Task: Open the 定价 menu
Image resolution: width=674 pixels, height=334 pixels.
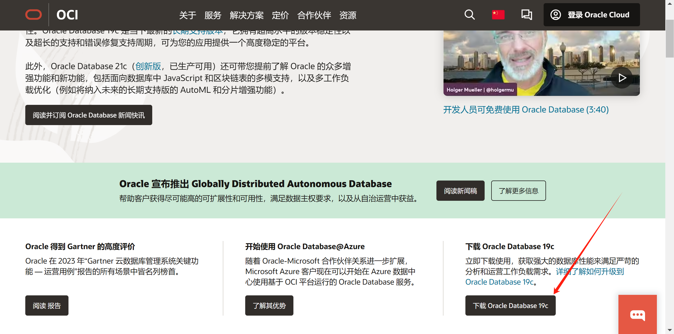Action: pos(280,15)
